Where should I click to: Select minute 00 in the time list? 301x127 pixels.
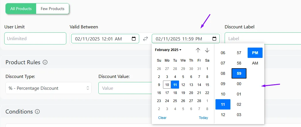[239, 84]
